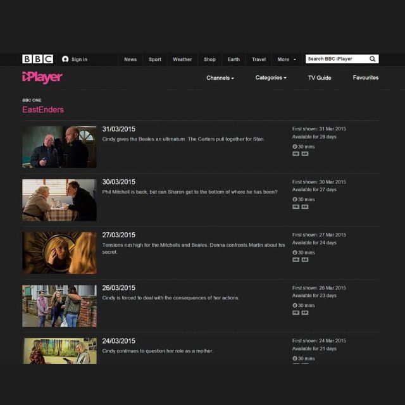Viewport: 405px width, 405px height.
Task: Open Weather in the BBC bar
Action: click(182, 59)
